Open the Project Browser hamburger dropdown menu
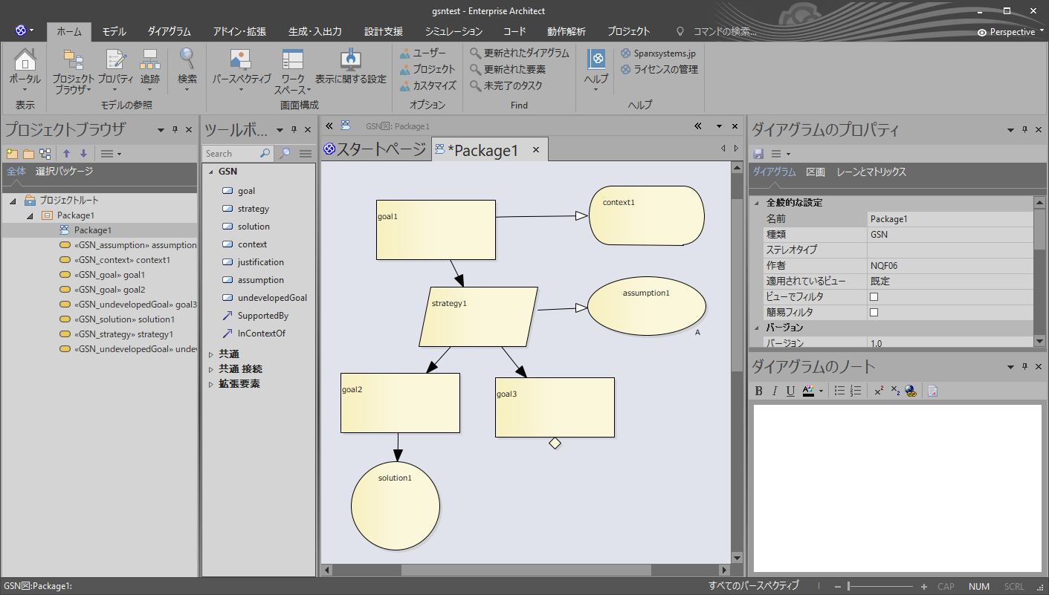 pyautogui.click(x=111, y=154)
